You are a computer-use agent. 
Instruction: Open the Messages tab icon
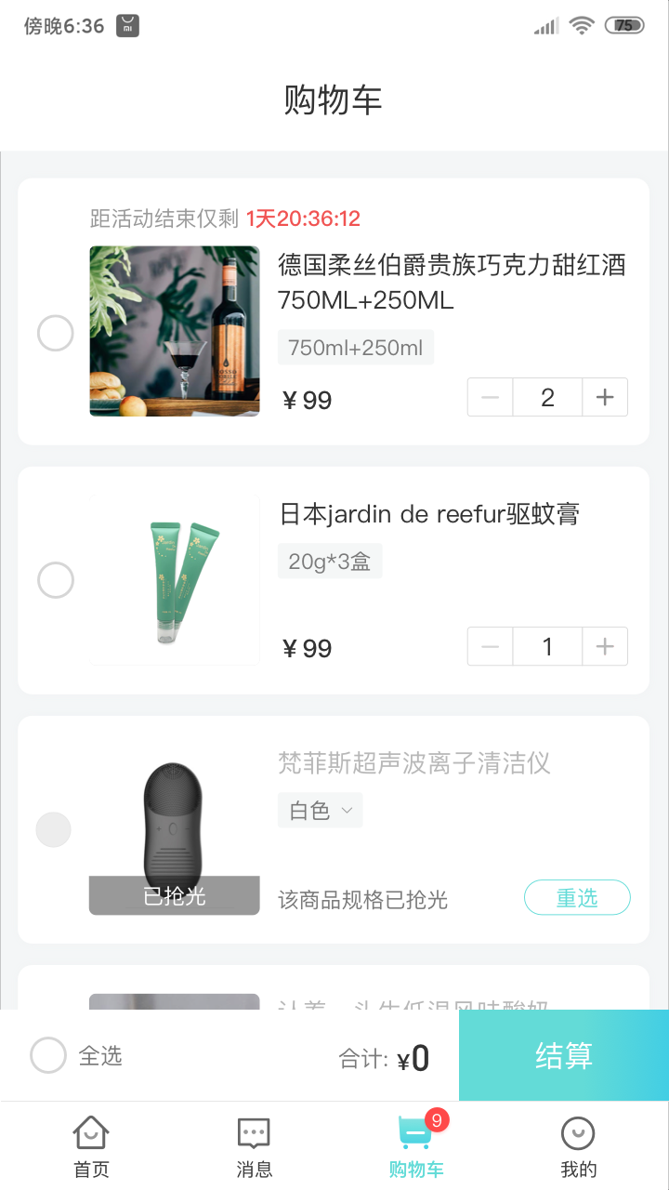click(254, 1134)
